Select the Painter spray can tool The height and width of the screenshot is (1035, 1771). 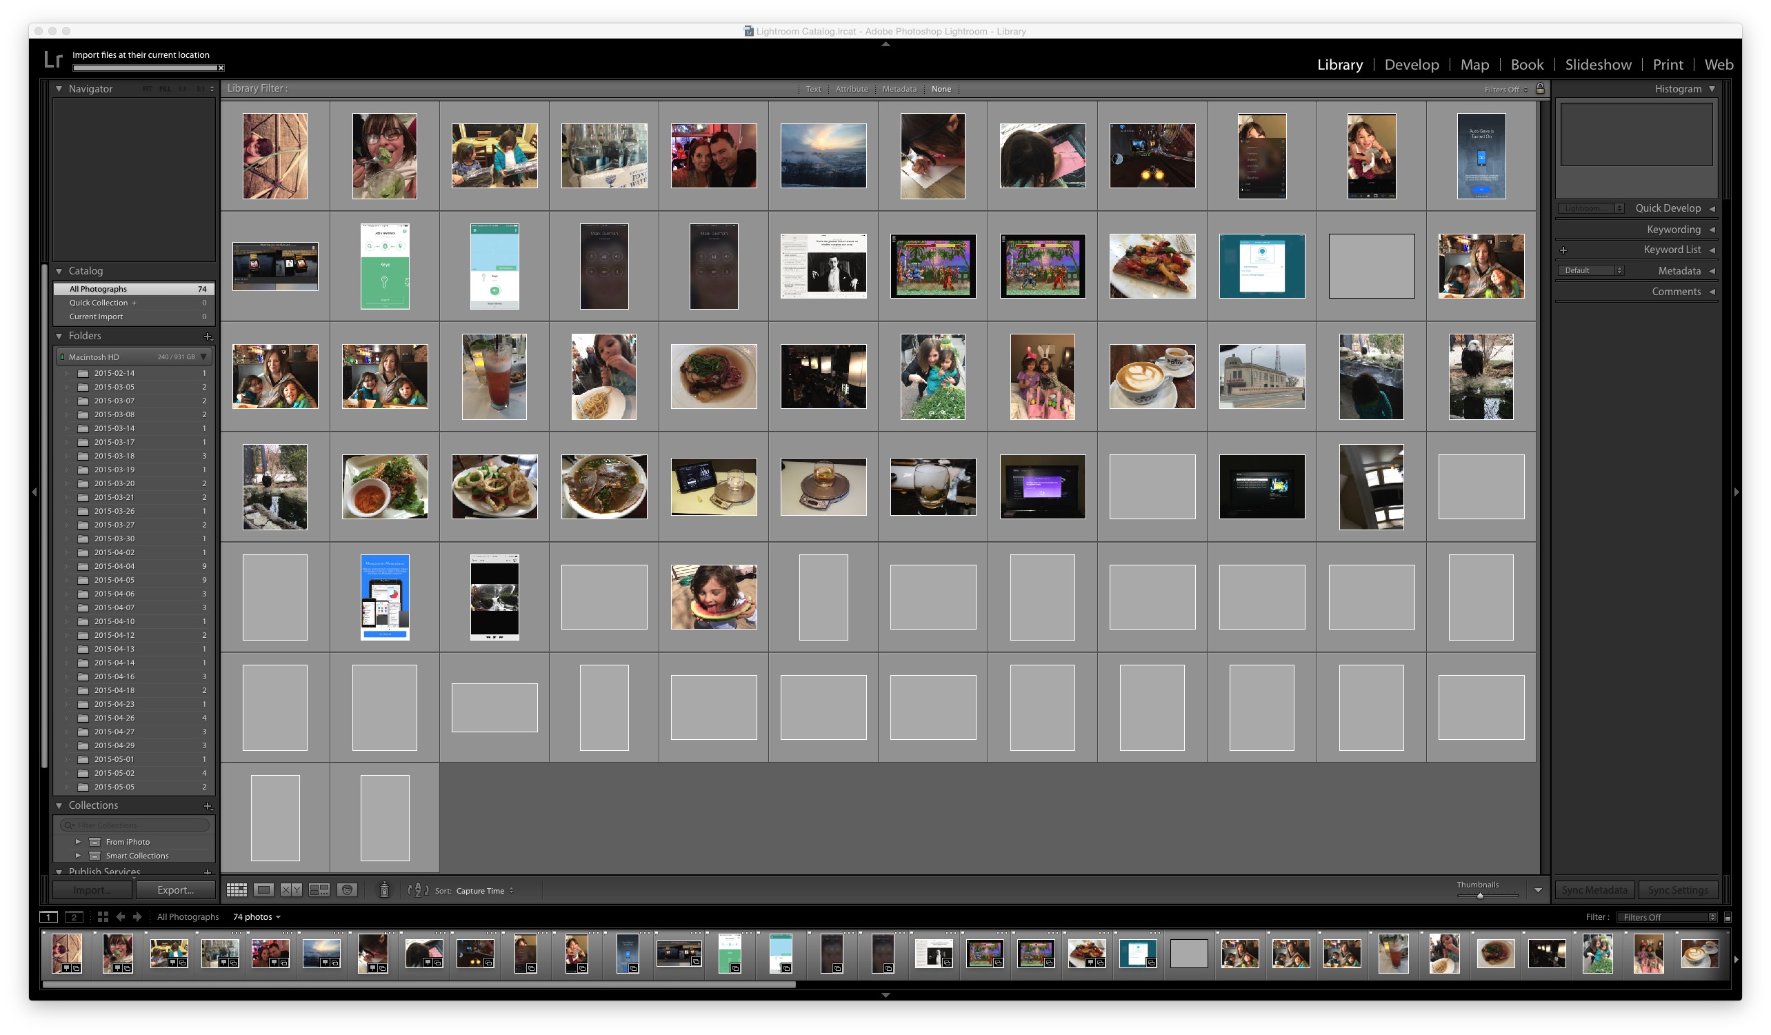tap(383, 890)
